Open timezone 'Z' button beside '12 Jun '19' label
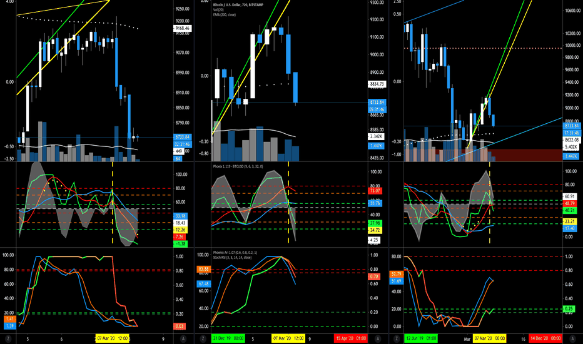The image size is (583, 344). pyautogui.click(x=397, y=339)
